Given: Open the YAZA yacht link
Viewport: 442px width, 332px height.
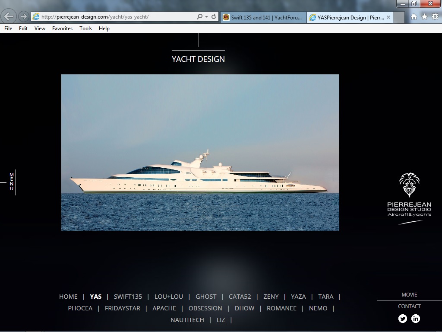Looking at the screenshot, I should coord(298,297).
